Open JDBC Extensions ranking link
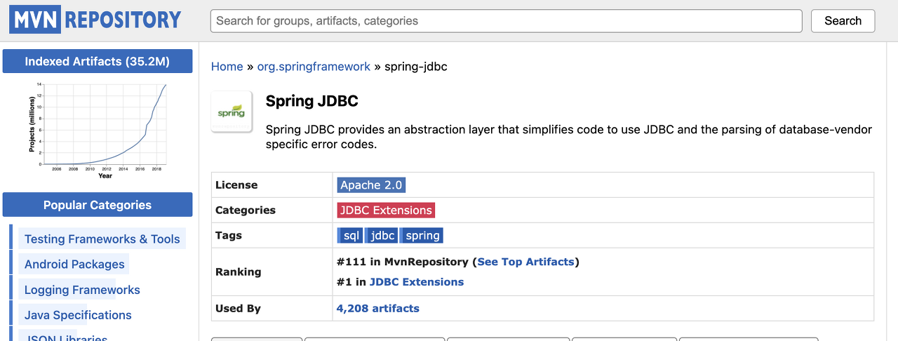The height and width of the screenshot is (341, 898). (417, 282)
